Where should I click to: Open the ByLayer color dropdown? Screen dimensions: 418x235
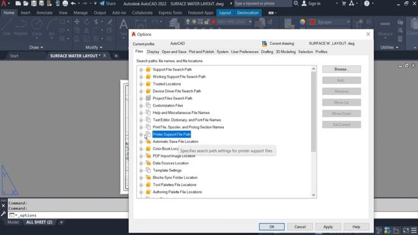point(348,22)
